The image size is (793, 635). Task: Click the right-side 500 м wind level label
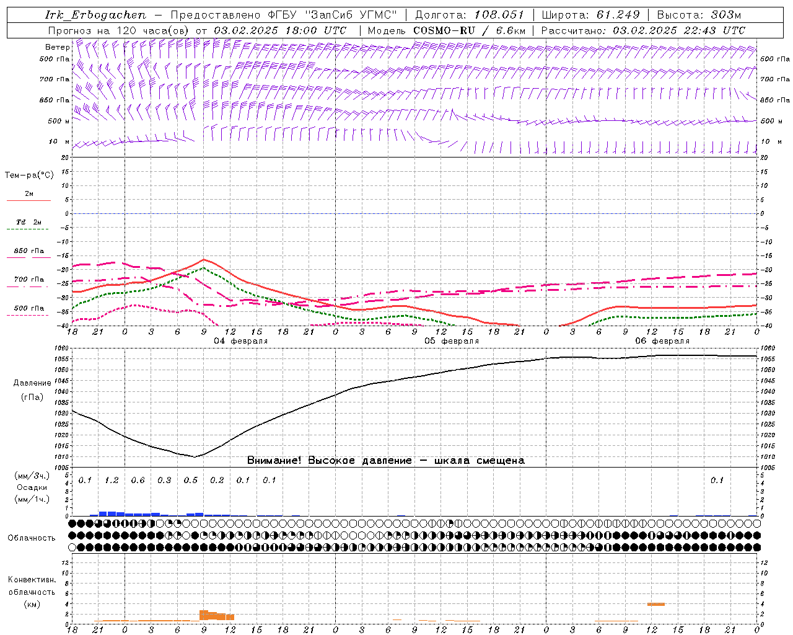[x=771, y=121]
